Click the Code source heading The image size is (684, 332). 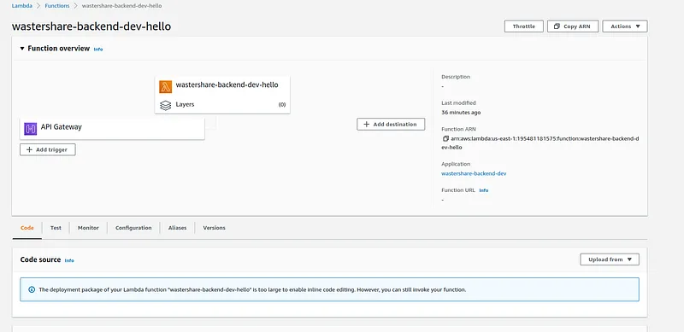(x=40, y=259)
